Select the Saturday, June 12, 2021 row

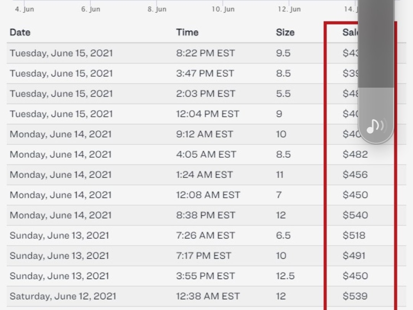(x=206, y=296)
